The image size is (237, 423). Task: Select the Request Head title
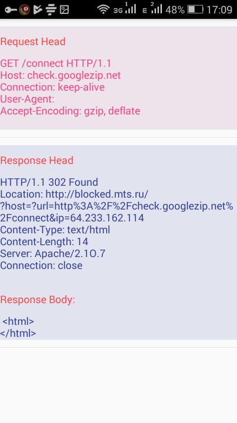pos(33,42)
